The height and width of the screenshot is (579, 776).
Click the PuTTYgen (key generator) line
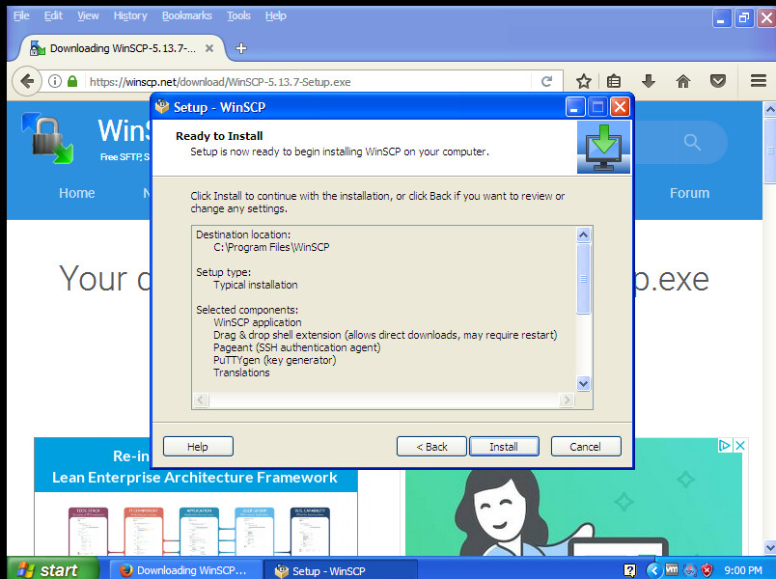click(x=275, y=360)
